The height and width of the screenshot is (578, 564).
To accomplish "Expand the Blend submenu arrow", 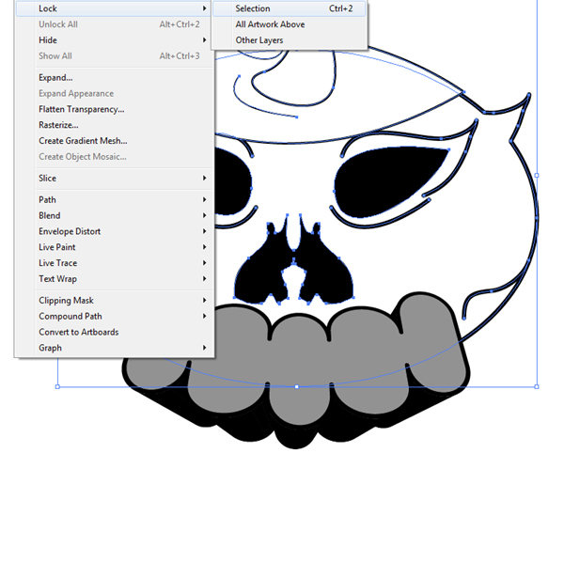I will (x=205, y=215).
